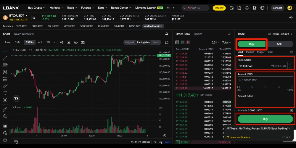Click the wallet icon in header

point(232,8)
